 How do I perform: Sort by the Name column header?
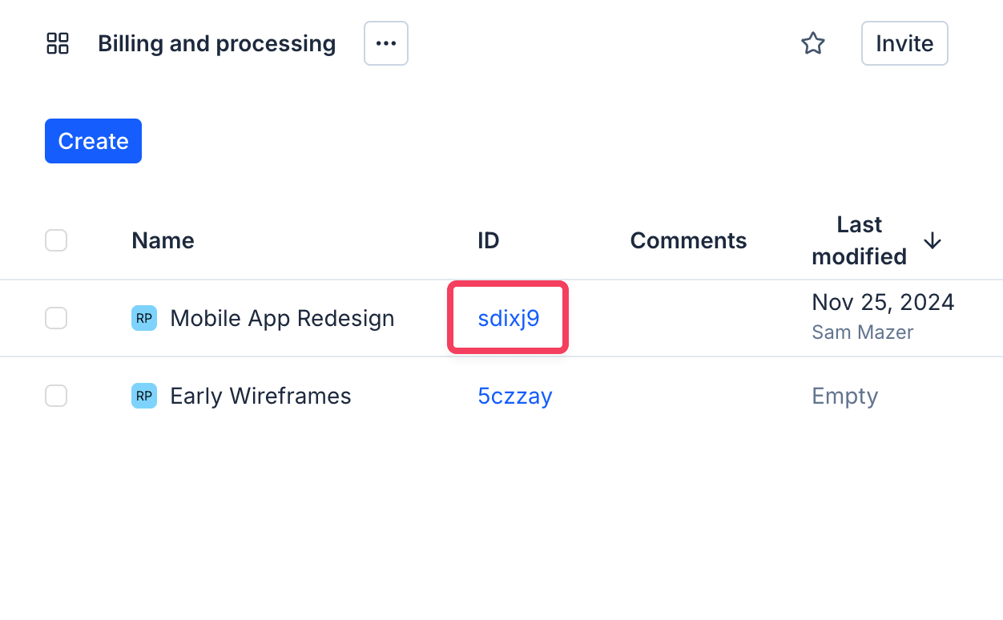tap(163, 240)
